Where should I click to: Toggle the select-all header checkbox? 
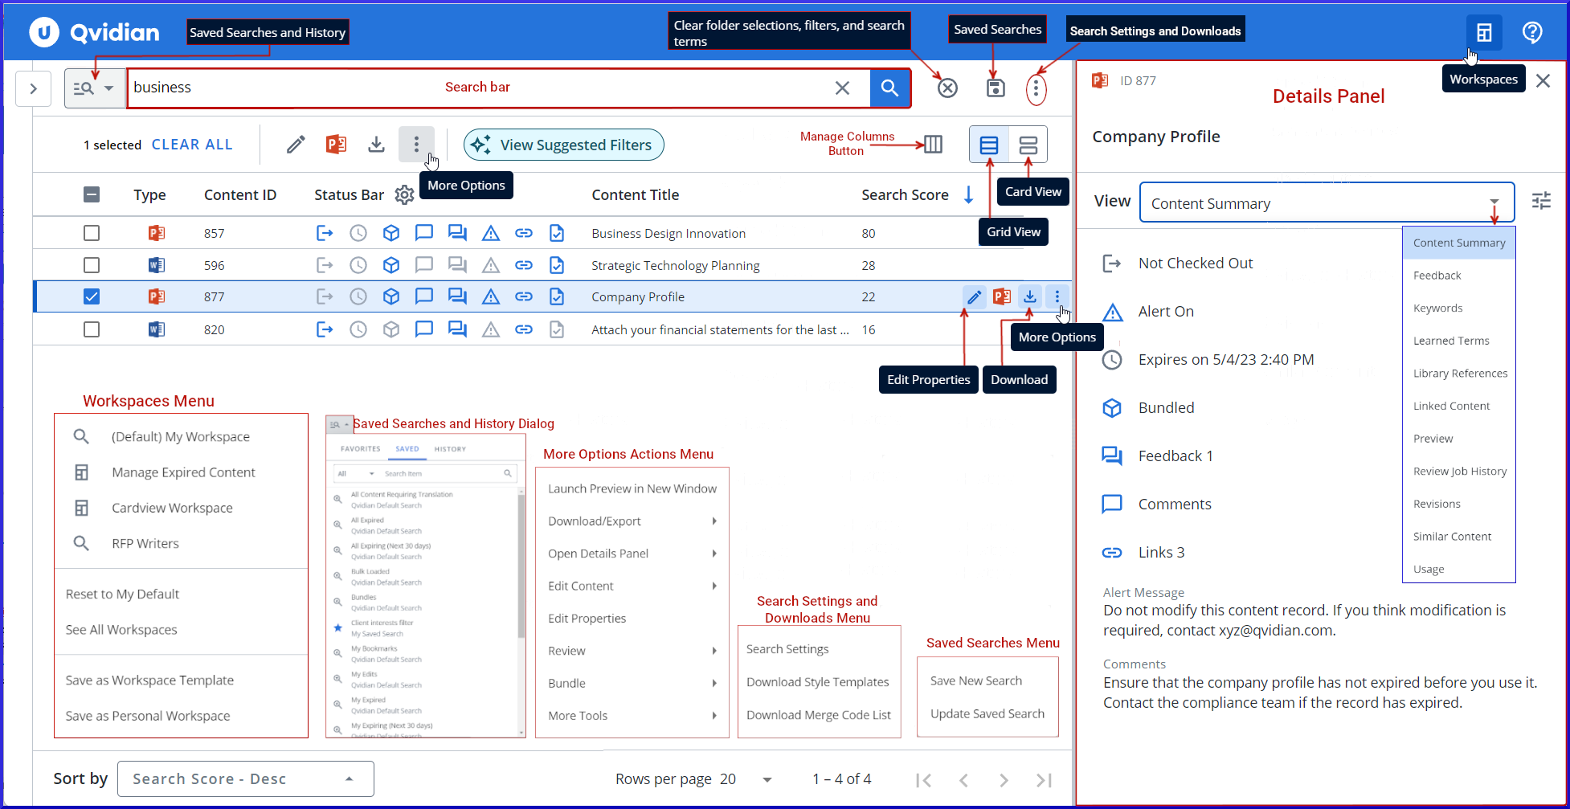[x=92, y=194]
